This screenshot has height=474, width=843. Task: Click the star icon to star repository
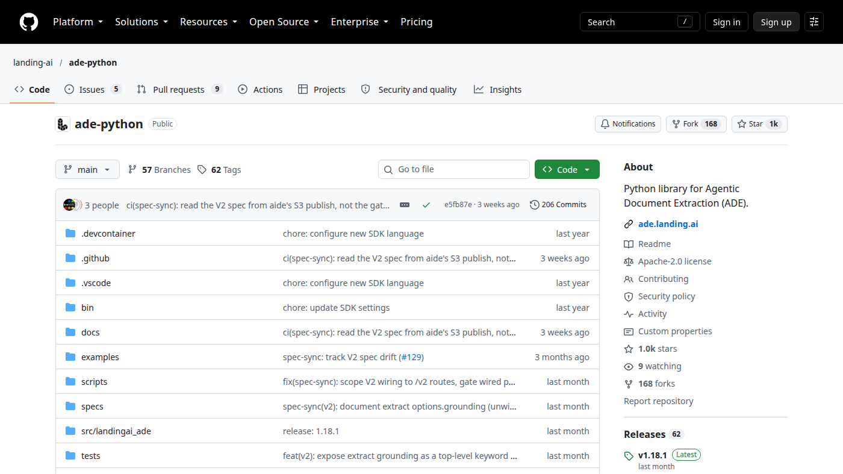click(x=742, y=124)
